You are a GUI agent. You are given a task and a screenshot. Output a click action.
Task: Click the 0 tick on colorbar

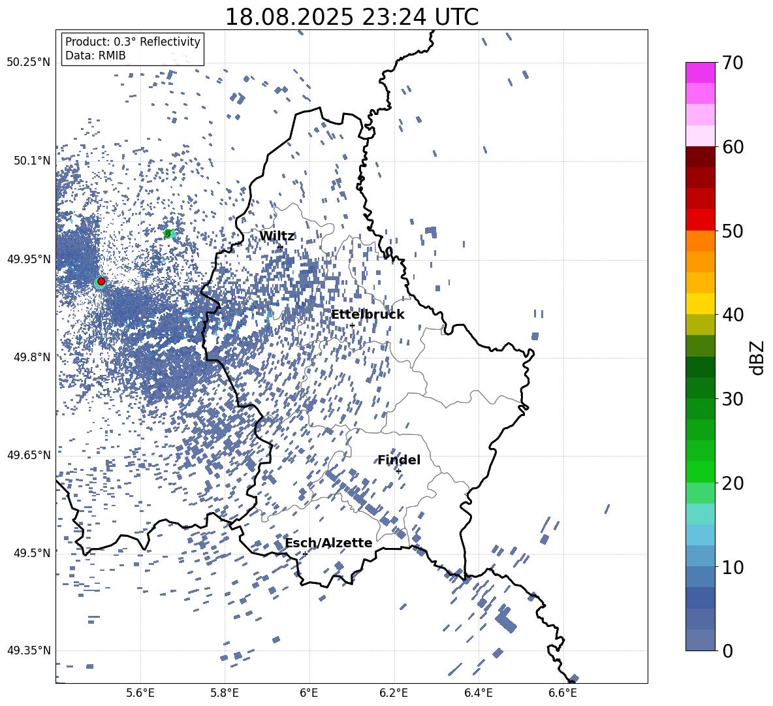point(727,650)
